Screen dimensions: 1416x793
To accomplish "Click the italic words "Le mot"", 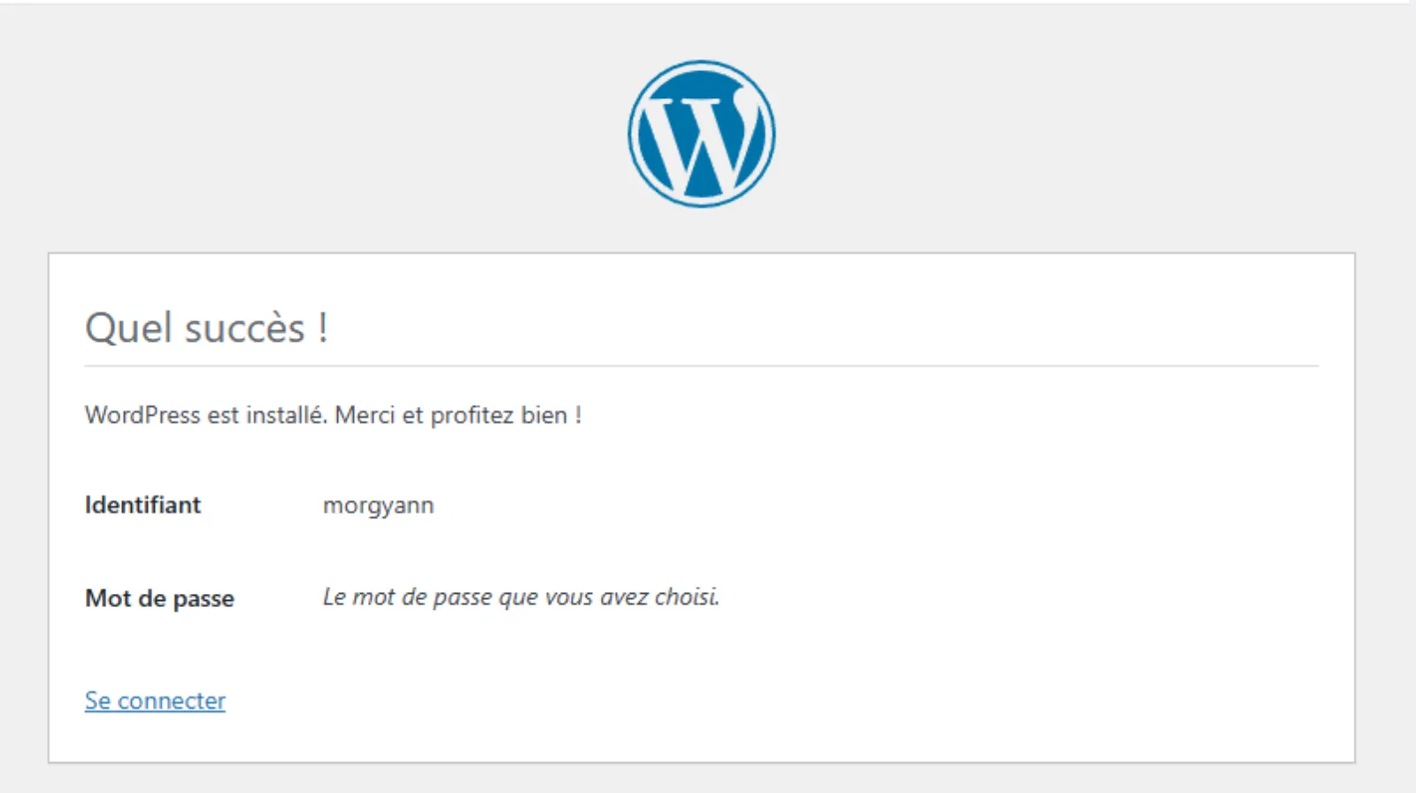I will point(358,597).
